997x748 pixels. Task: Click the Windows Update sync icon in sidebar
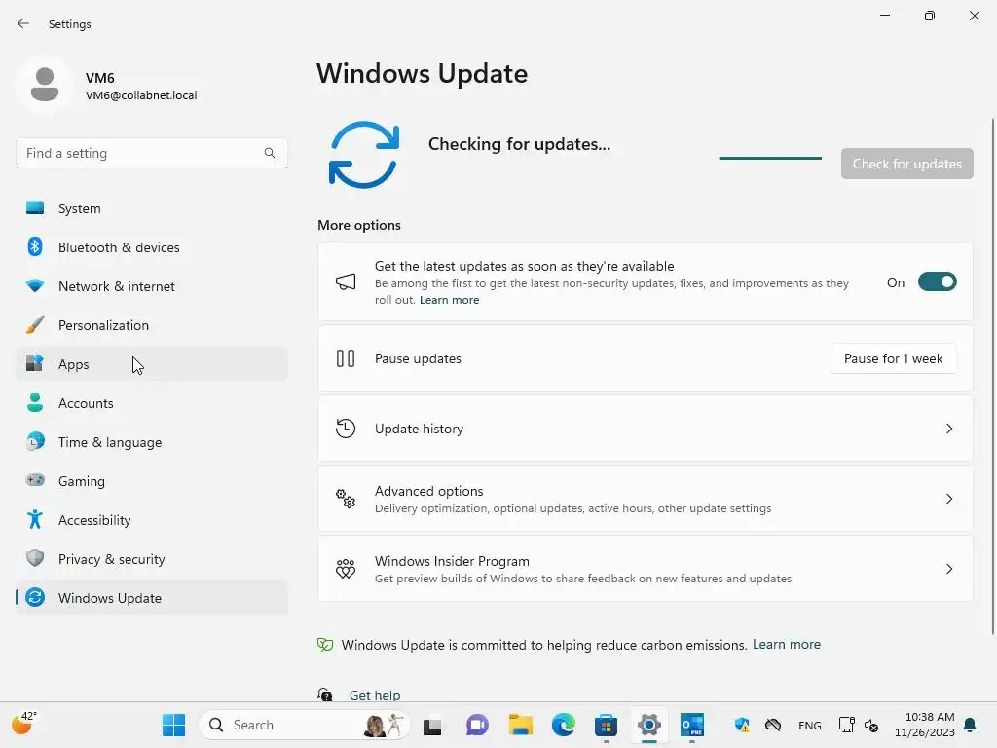pos(35,597)
